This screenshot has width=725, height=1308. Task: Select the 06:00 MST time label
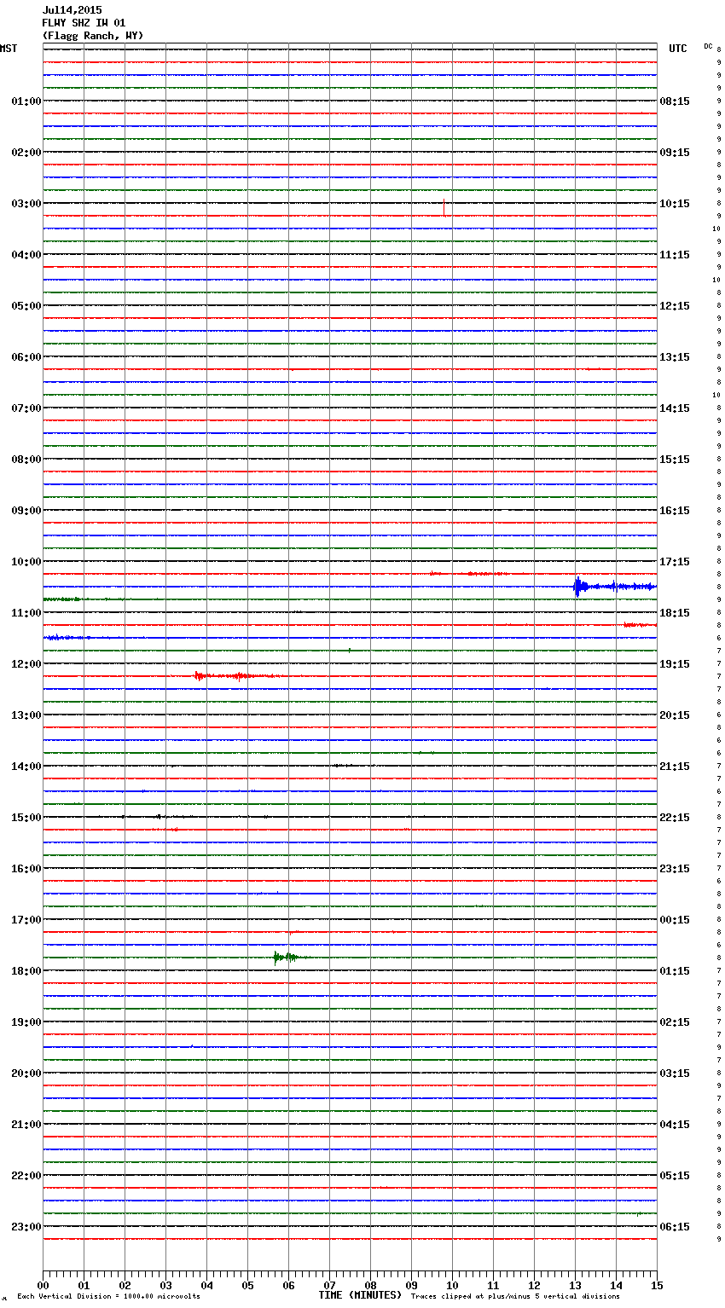click(26, 357)
